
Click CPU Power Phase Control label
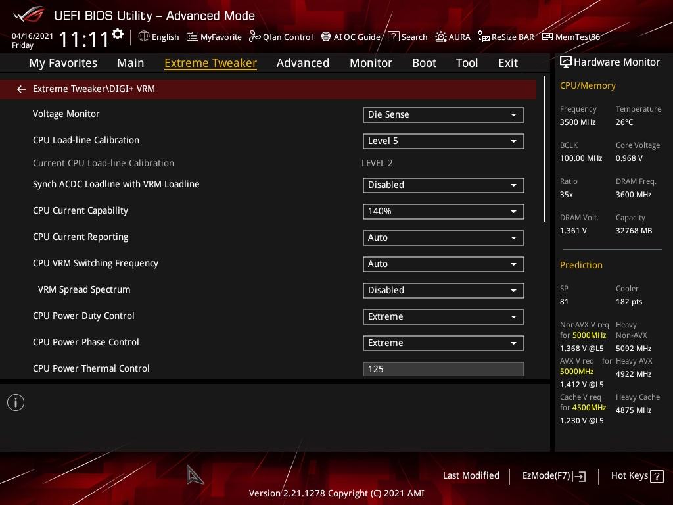pyautogui.click(x=86, y=342)
